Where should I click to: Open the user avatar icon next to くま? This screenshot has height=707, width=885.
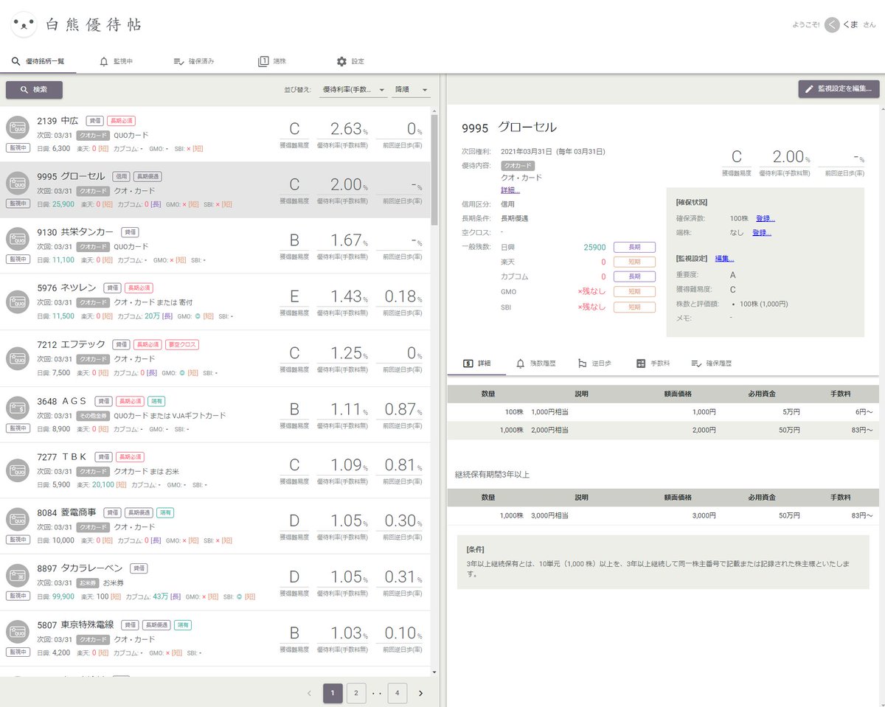click(x=832, y=24)
